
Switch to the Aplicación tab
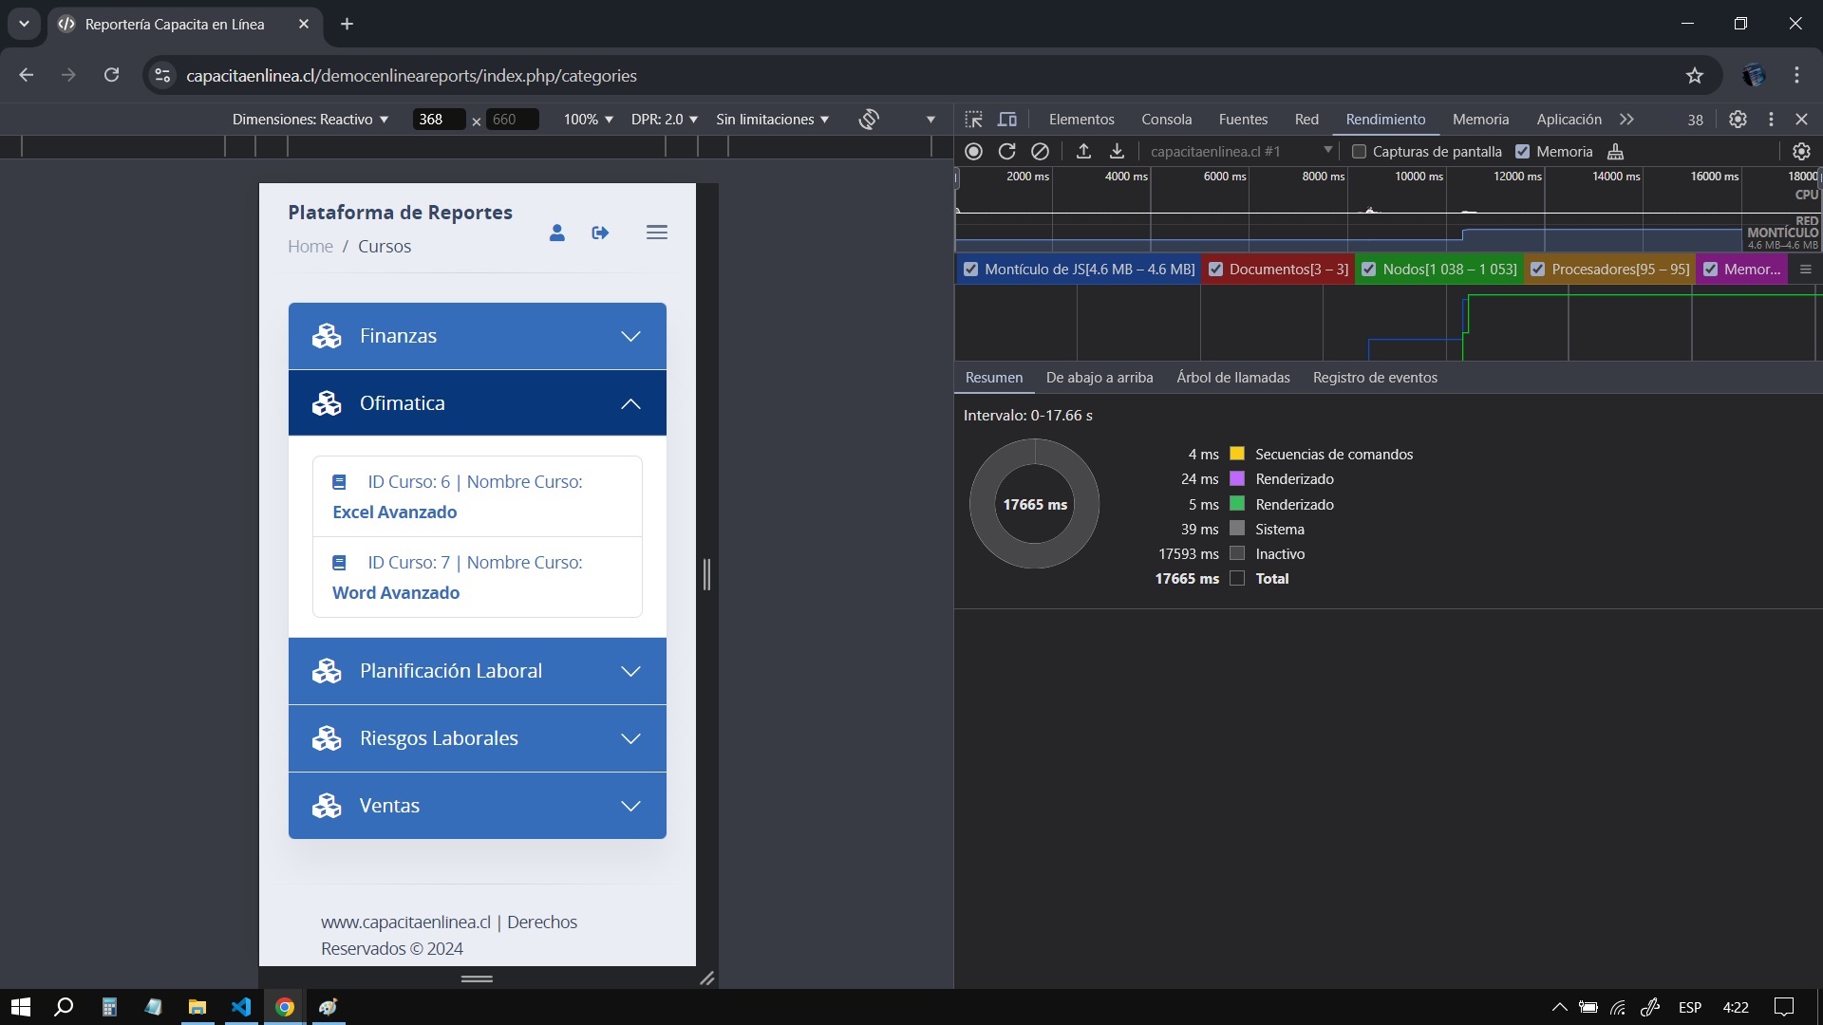point(1569,119)
